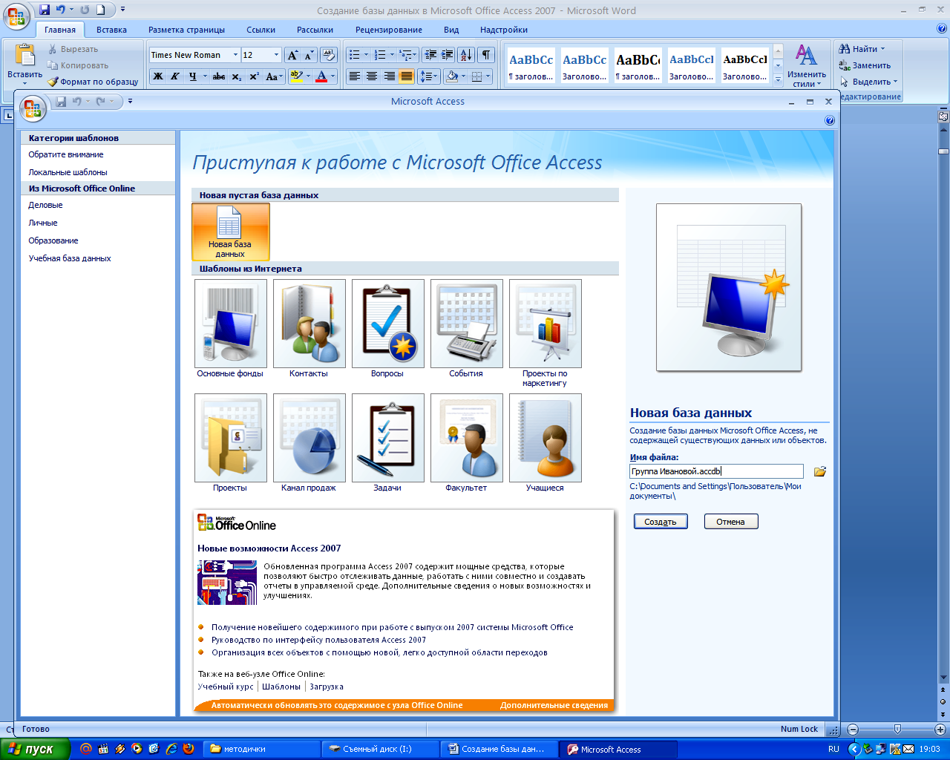Viewport: 950px width, 760px height.
Task: Choose the Учащиеся template icon
Action: [545, 438]
